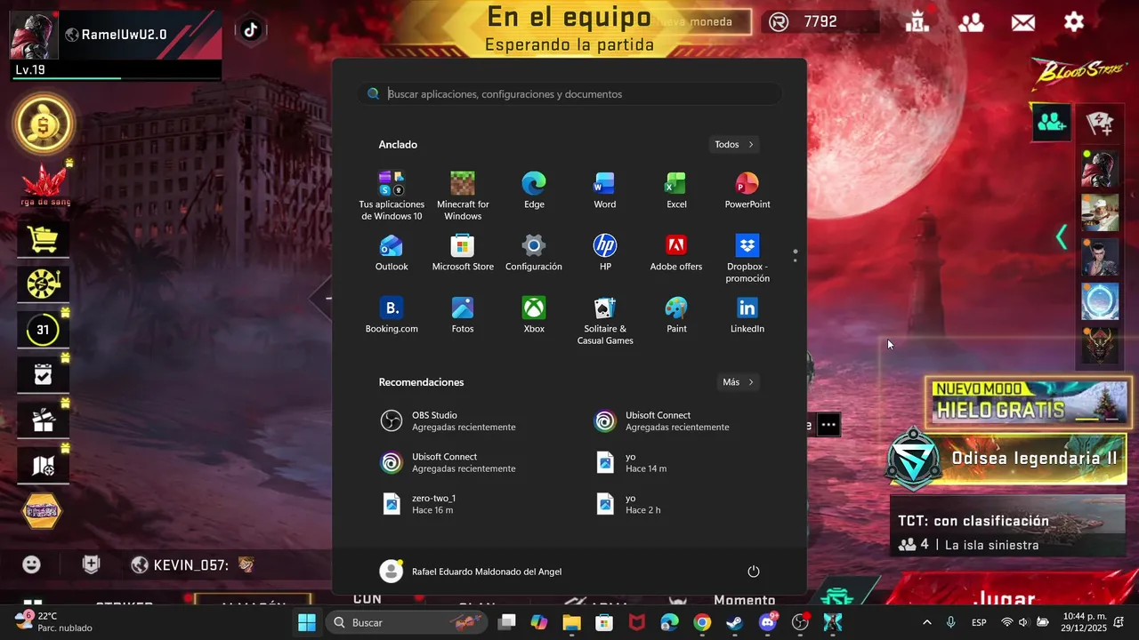Show more recommendations with the Más button

pos(738,382)
